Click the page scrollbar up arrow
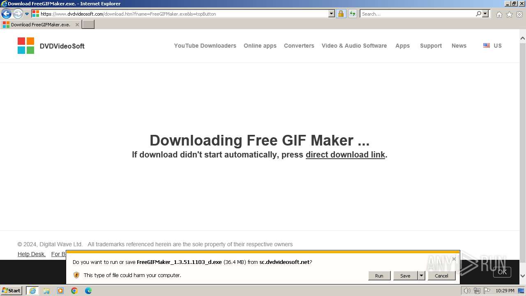The width and height of the screenshot is (526, 296). pyautogui.click(x=523, y=38)
